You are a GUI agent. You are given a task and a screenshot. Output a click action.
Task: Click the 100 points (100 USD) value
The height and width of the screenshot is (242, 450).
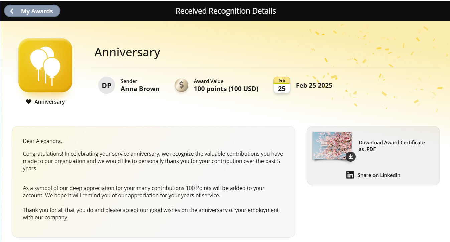226,89
